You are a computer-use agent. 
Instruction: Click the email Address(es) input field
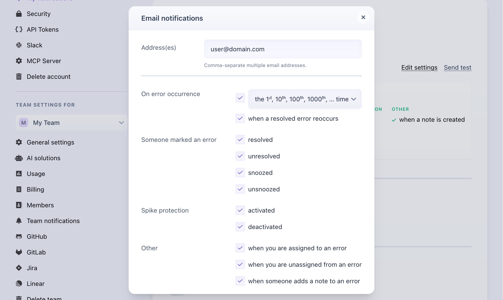tap(283, 49)
